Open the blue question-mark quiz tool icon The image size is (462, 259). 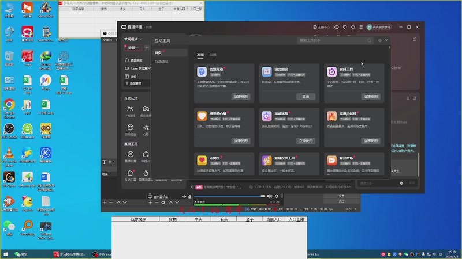point(202,71)
